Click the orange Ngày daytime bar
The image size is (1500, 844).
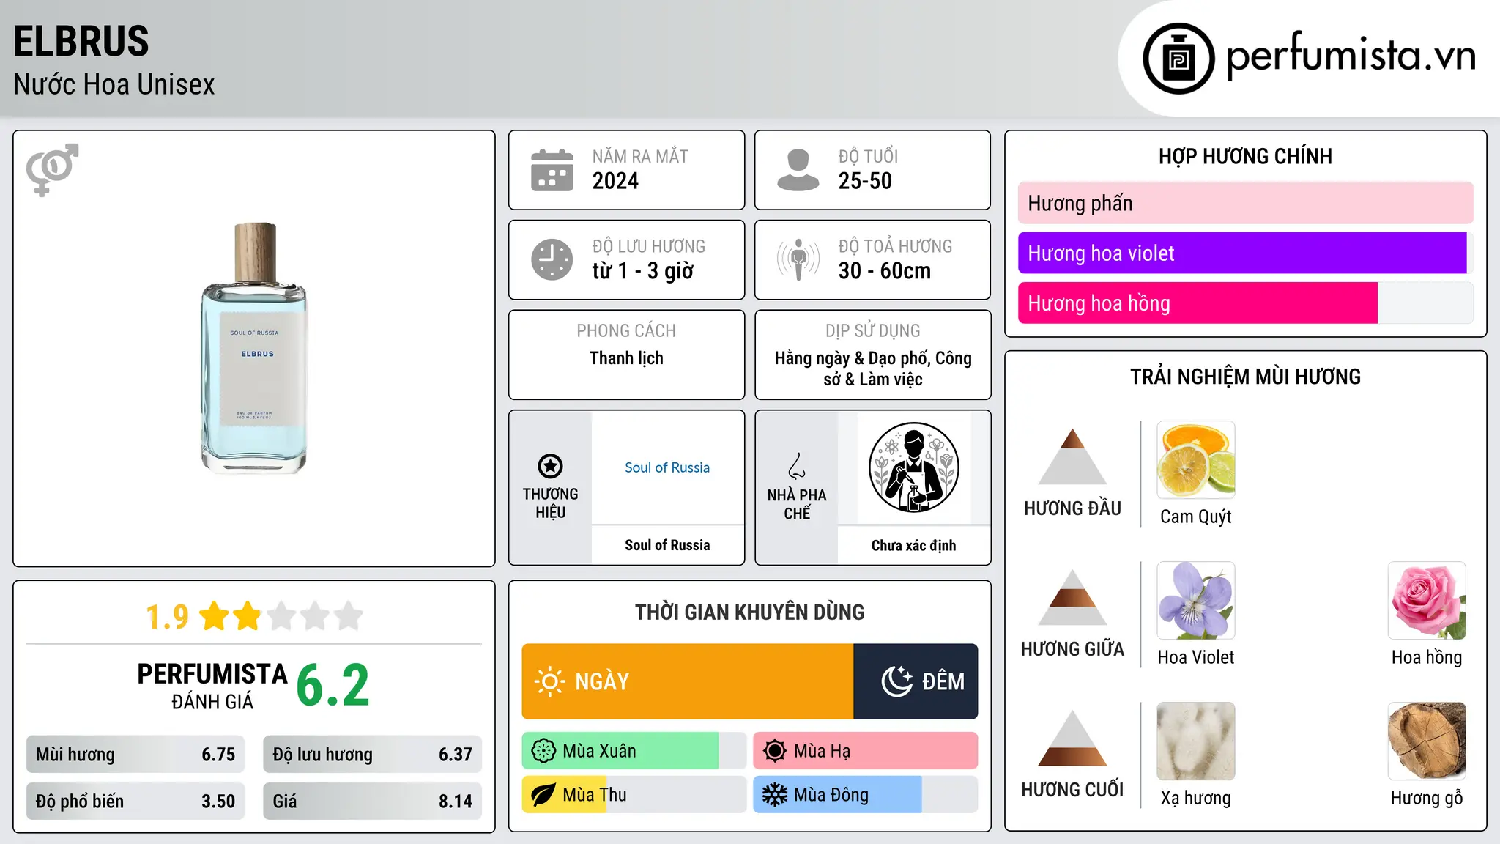688,681
